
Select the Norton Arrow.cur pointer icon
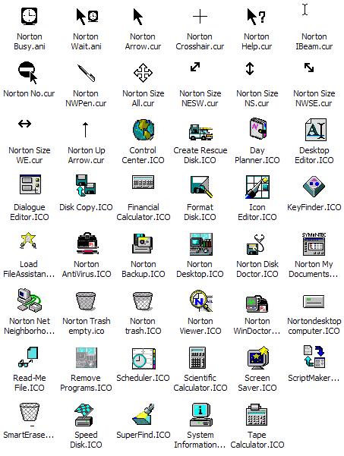(x=138, y=17)
